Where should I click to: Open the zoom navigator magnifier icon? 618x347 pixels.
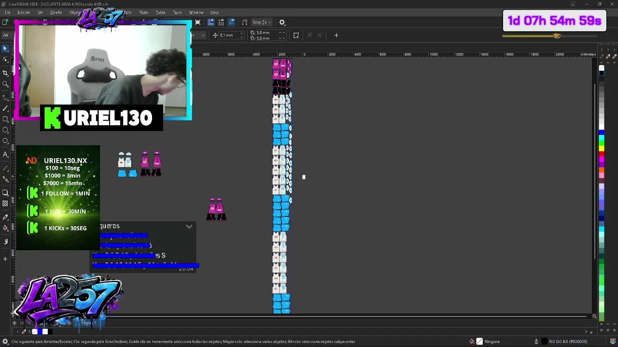(x=594, y=316)
